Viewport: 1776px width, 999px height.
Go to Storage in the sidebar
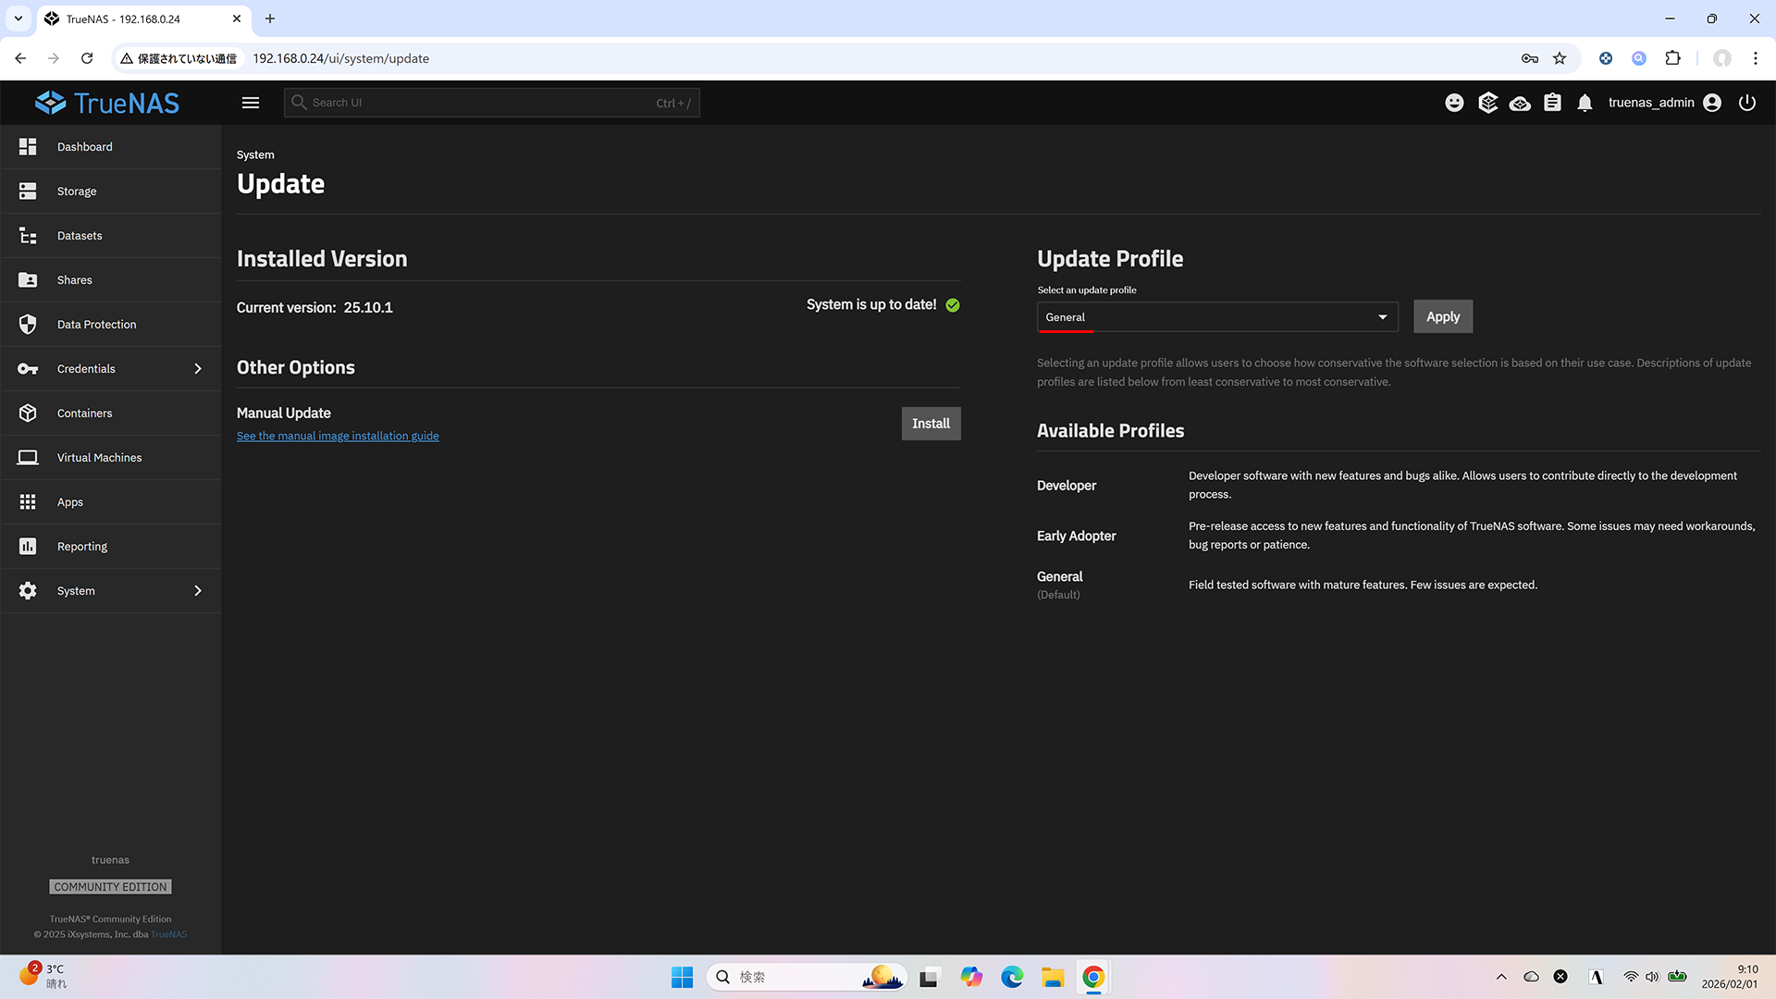(x=77, y=191)
